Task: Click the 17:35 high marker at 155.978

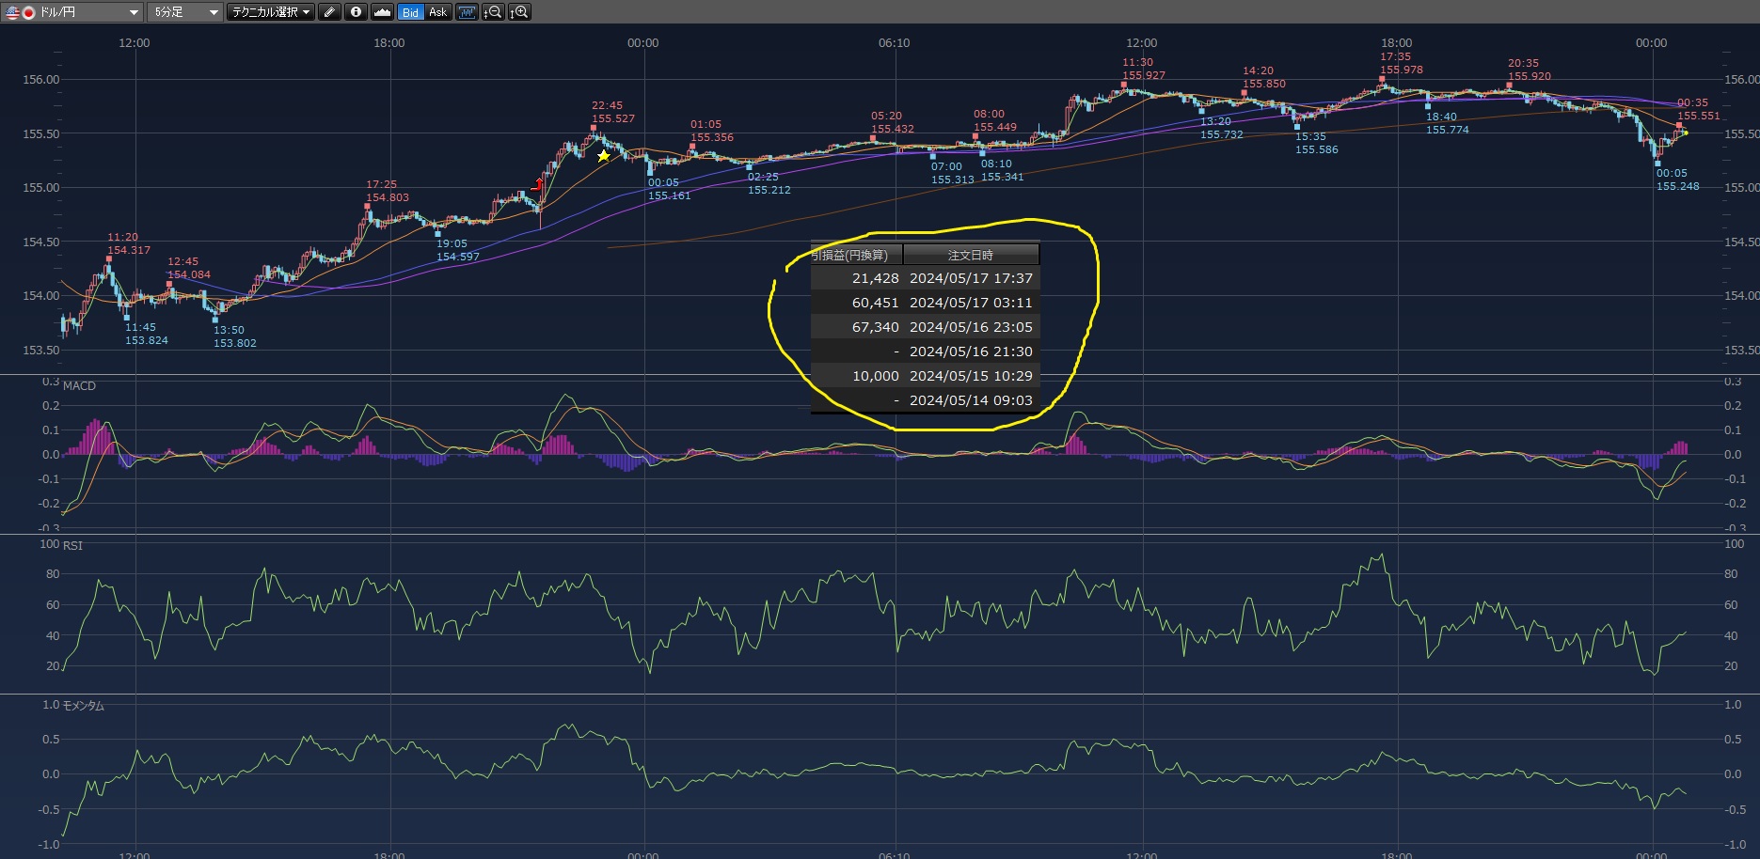Action: tap(1383, 85)
